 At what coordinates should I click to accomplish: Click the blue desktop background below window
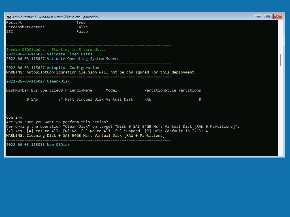(145, 186)
